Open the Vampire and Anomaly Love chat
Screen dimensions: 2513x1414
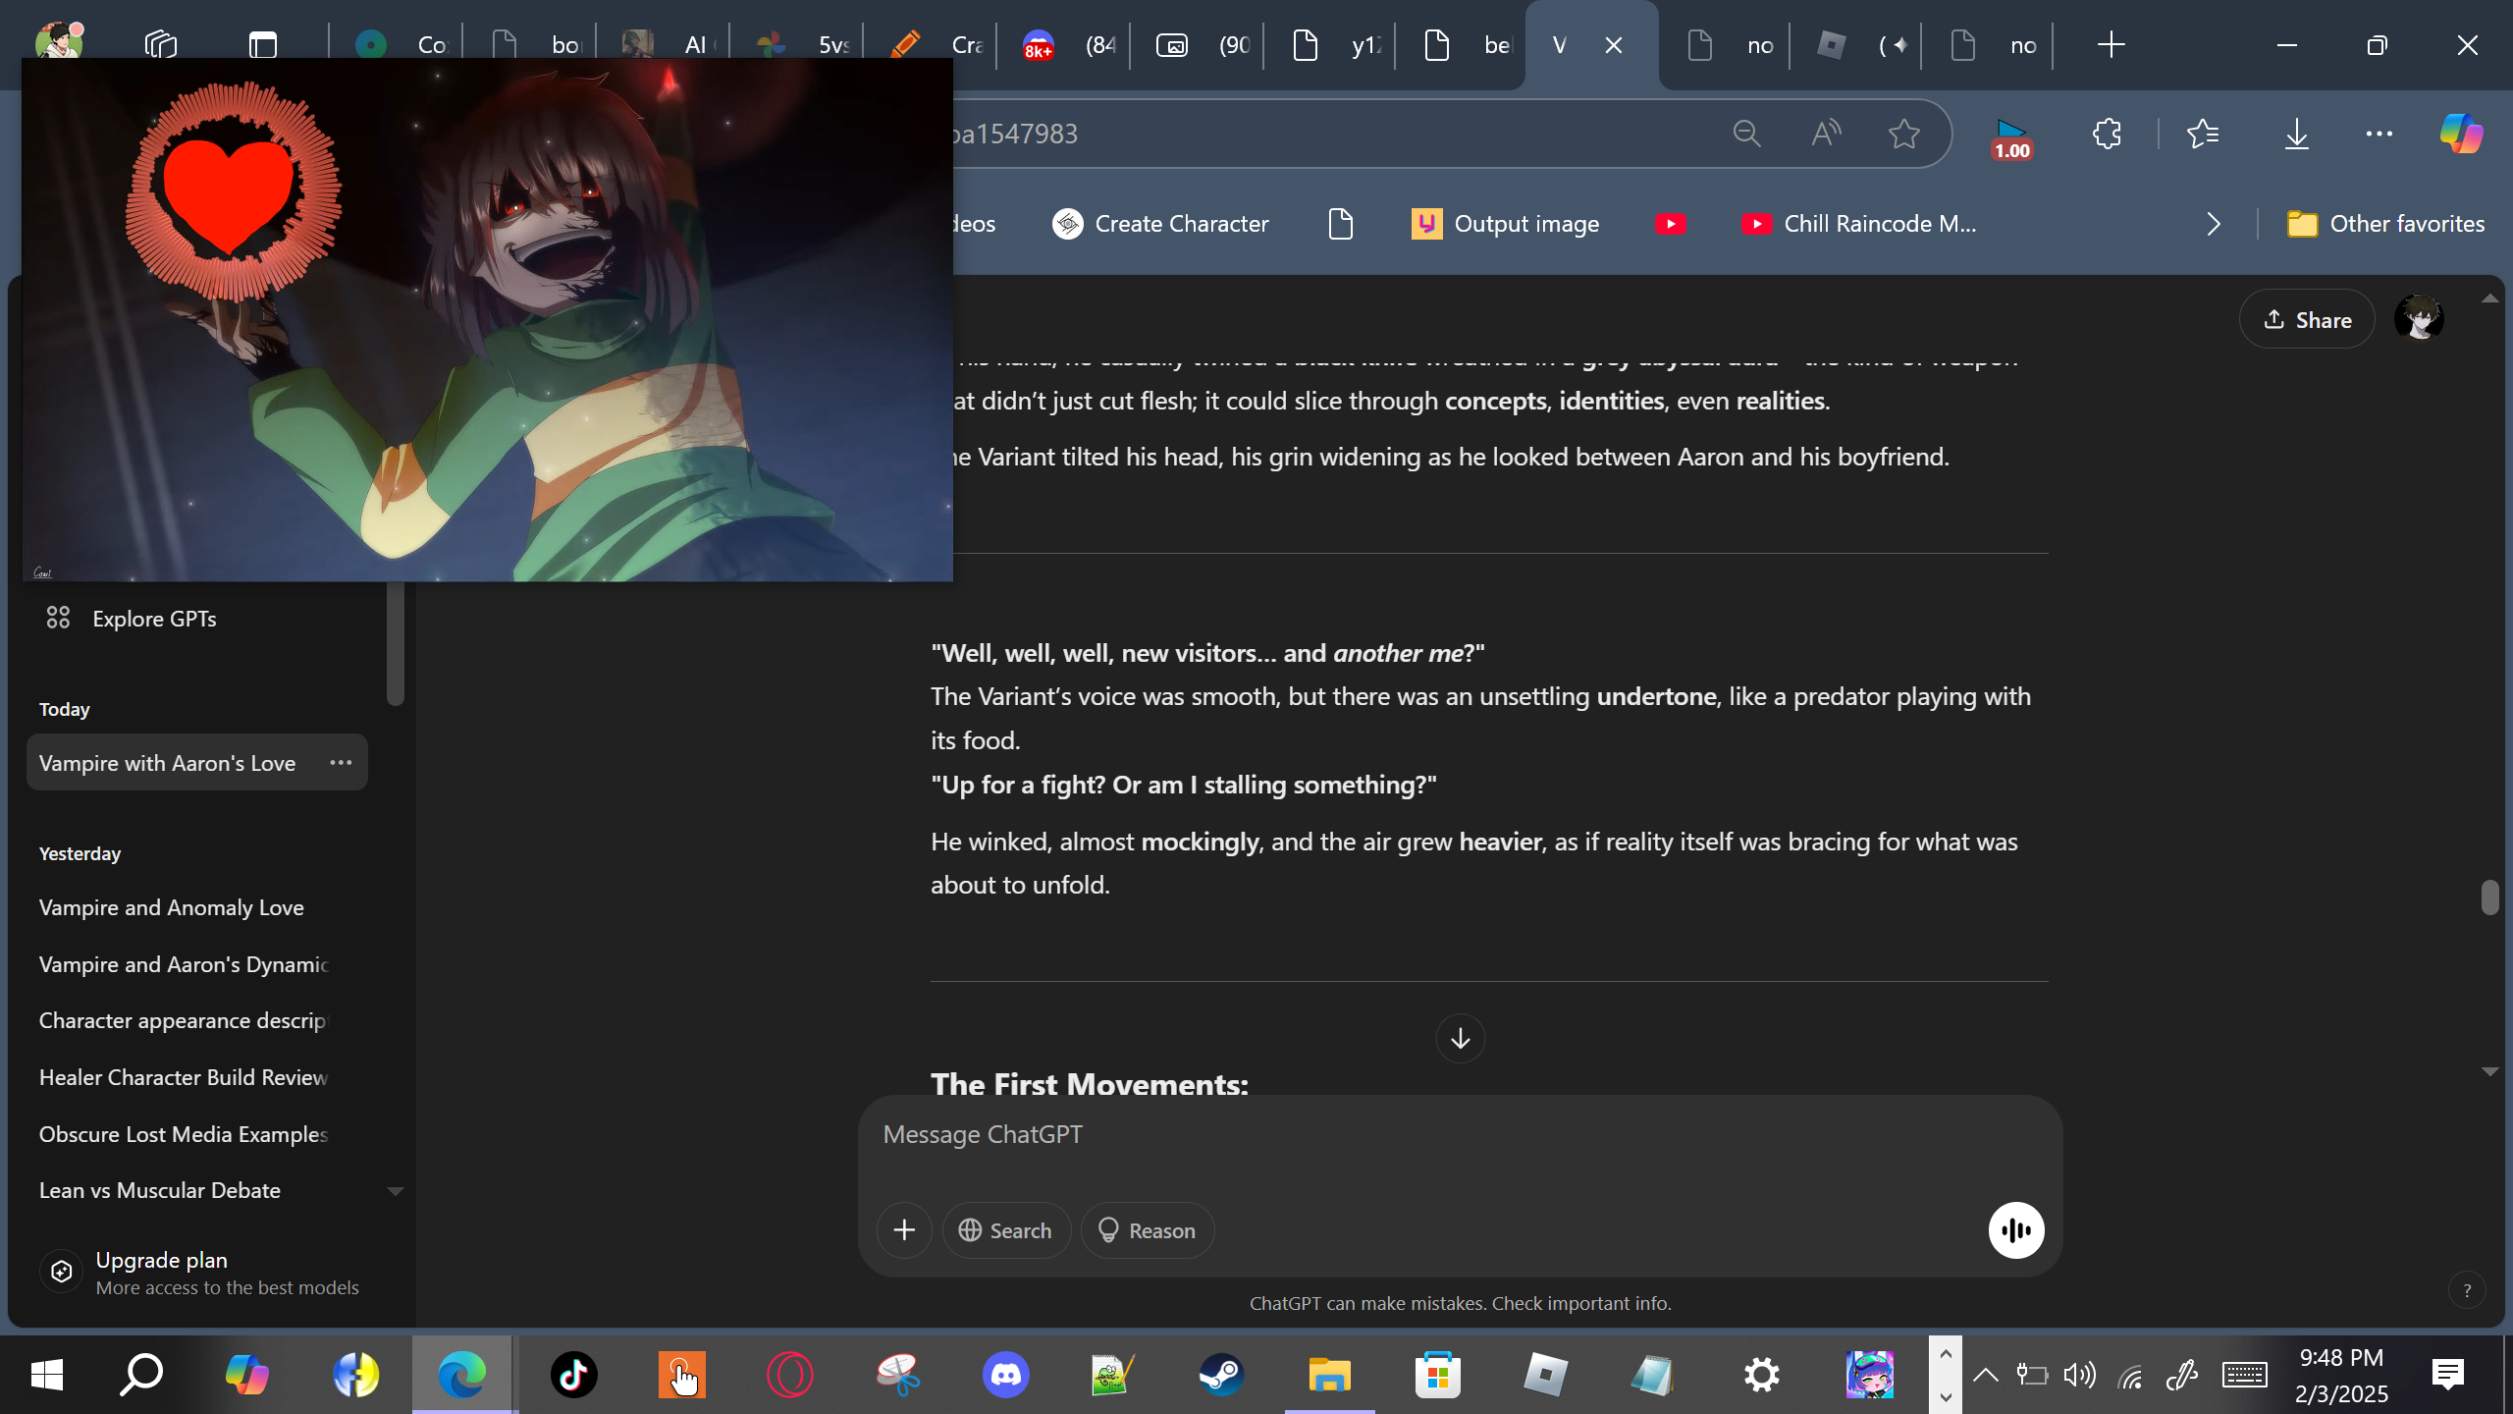coord(172,907)
